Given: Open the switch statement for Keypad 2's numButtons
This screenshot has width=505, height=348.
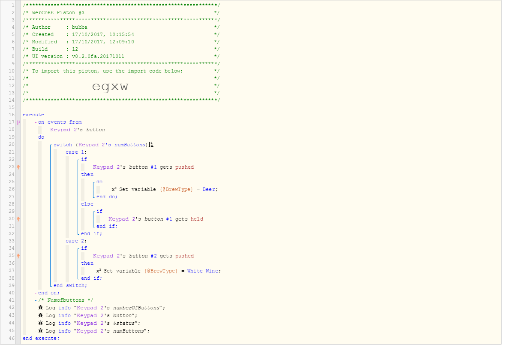Looking at the screenshot, I should (x=100, y=145).
